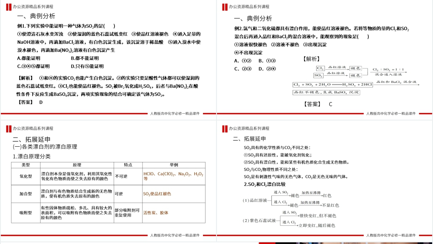Click the statement ④不出现沉淀

pos(248,52)
